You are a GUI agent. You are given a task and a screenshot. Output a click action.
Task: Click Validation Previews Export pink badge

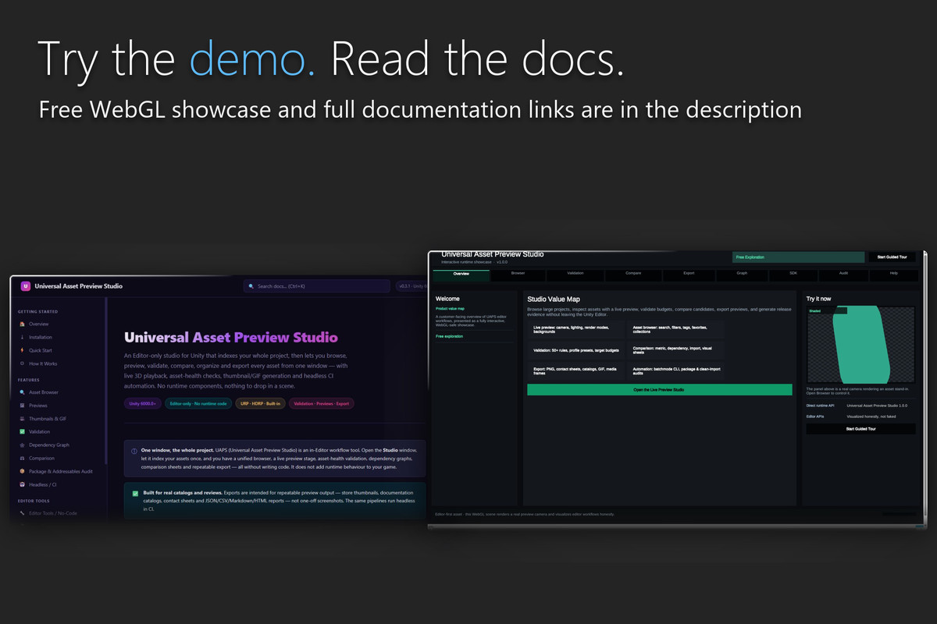322,403
